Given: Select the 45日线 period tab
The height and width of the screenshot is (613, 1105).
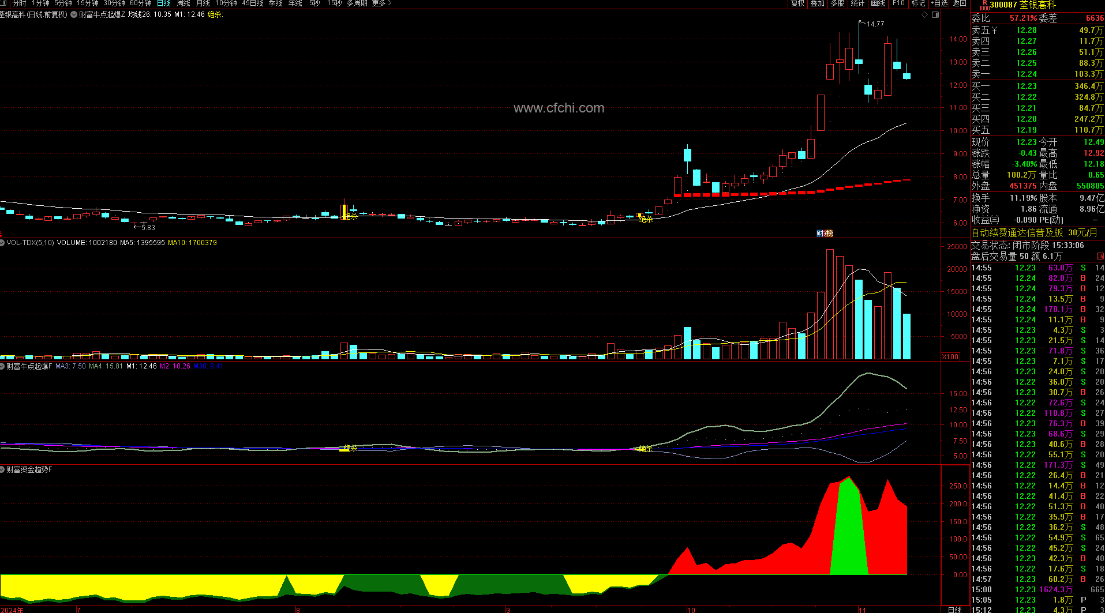Looking at the screenshot, I should click(253, 3).
